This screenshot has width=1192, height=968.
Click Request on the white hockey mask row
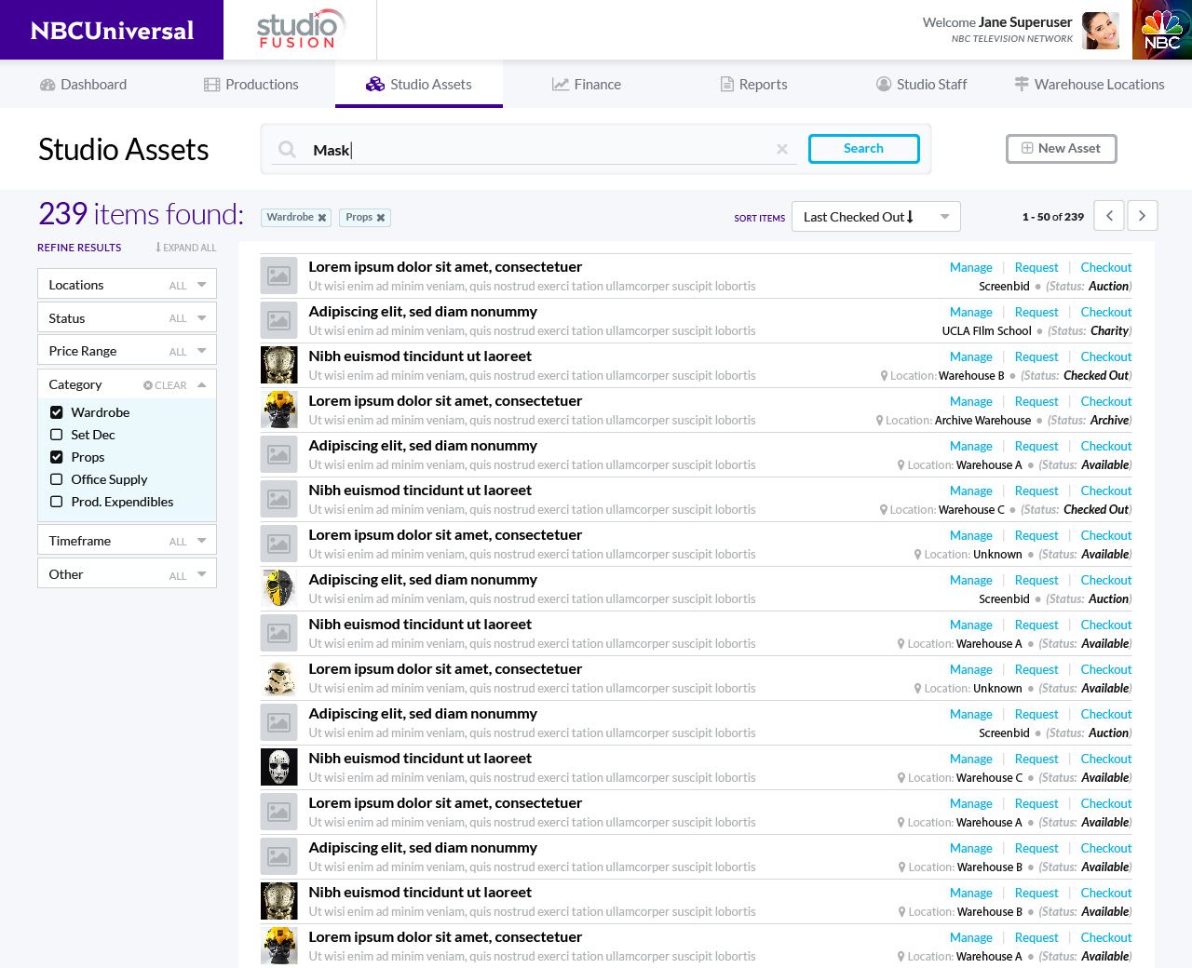pyautogui.click(x=1036, y=759)
